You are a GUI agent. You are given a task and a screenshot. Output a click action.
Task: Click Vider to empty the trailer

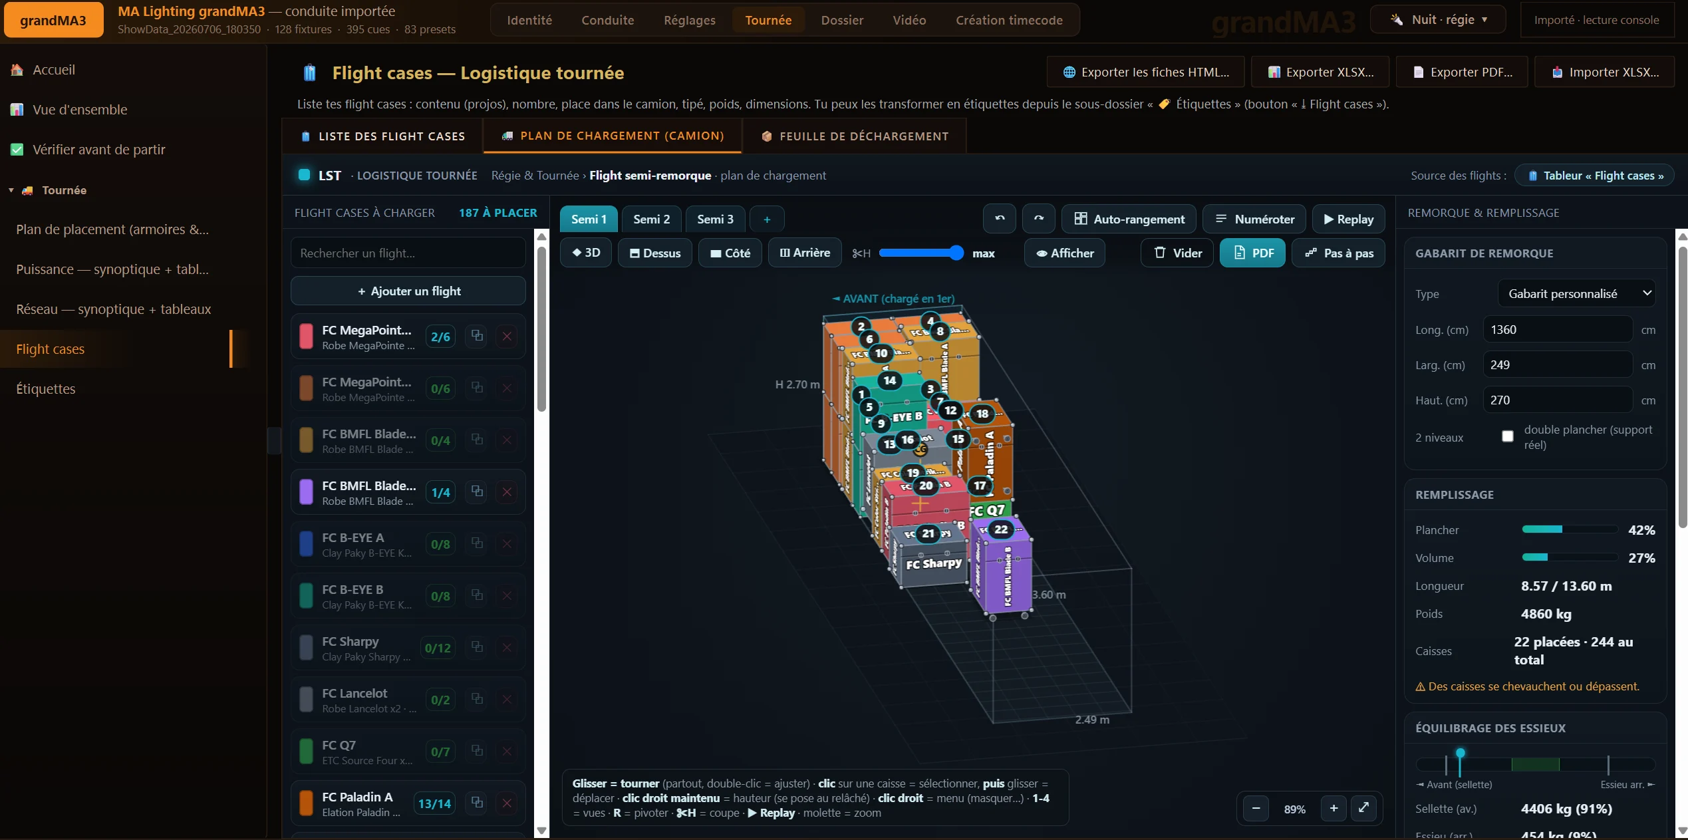pos(1177,253)
